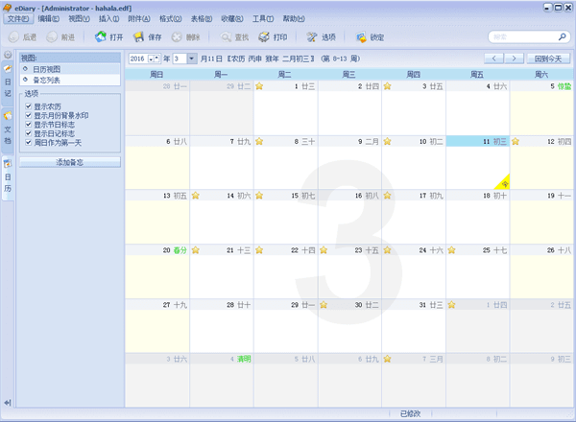Click the 锁定 (Lock) toolbar icon

(369, 37)
